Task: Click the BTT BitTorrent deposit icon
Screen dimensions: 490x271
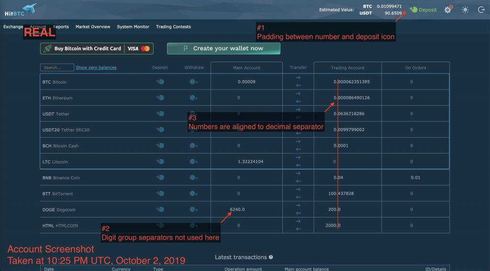Action: click(160, 193)
